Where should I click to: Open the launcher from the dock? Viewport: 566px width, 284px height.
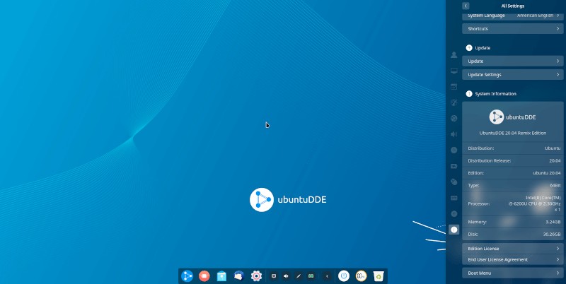coord(187,276)
